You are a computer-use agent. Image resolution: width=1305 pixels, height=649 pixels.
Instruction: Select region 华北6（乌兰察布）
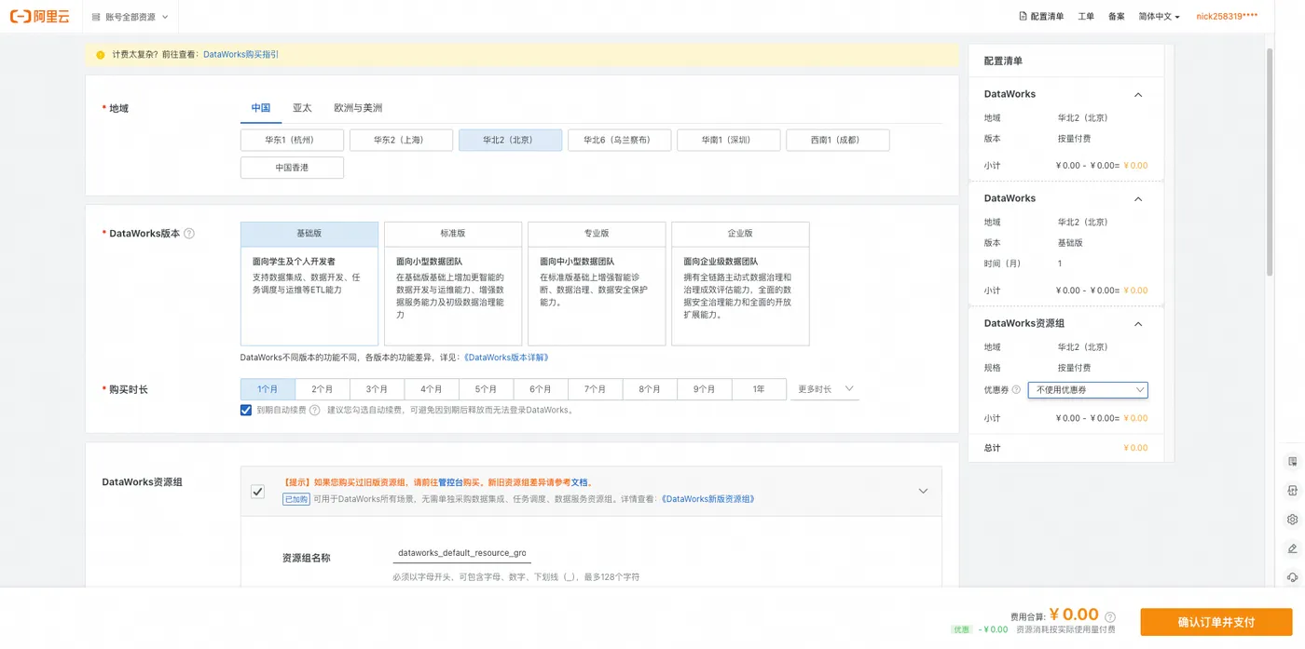click(619, 140)
